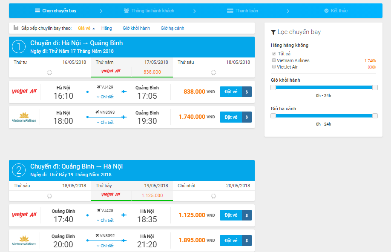
Task: Click the 1.895.000 VND flight price
Action: pyautogui.click(x=197, y=240)
